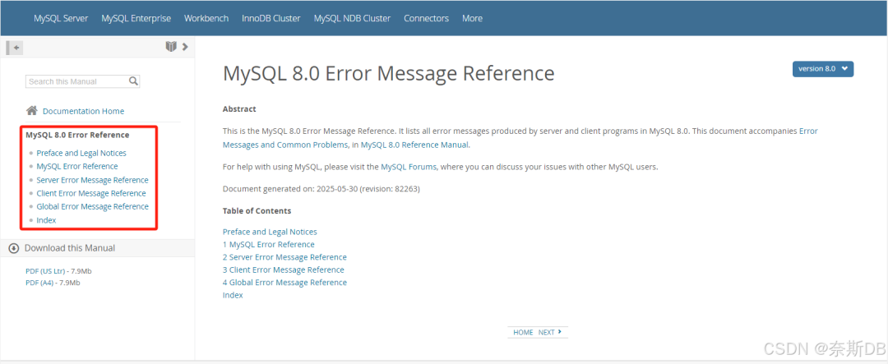
Task: Open the Documentation Home link
Action: point(83,111)
